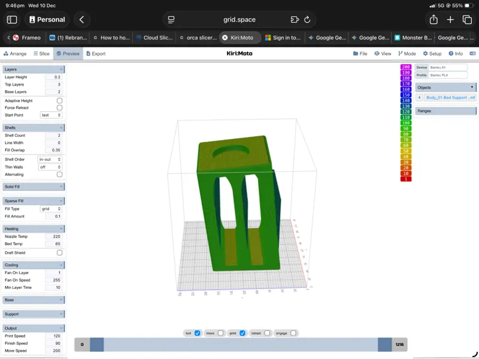Open the Info help menu
The image size is (479, 359).
[456, 53]
